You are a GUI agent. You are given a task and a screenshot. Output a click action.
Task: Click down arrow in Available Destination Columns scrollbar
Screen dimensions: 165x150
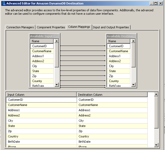[x=133, y=84]
